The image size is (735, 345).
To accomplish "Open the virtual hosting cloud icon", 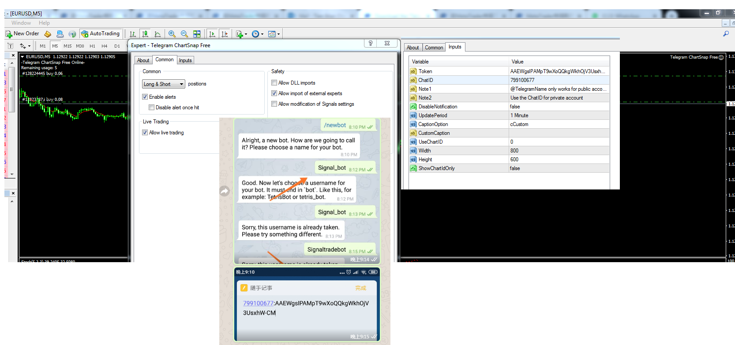I will click(x=60, y=34).
